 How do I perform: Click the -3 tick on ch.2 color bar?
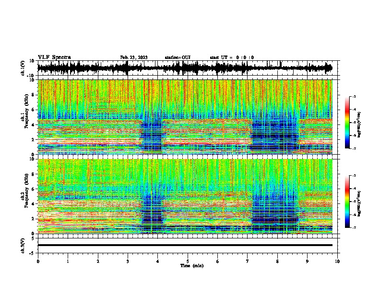pyautogui.click(x=354, y=176)
